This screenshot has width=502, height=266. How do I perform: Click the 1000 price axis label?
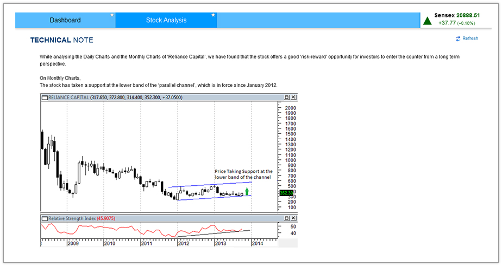tap(290, 160)
